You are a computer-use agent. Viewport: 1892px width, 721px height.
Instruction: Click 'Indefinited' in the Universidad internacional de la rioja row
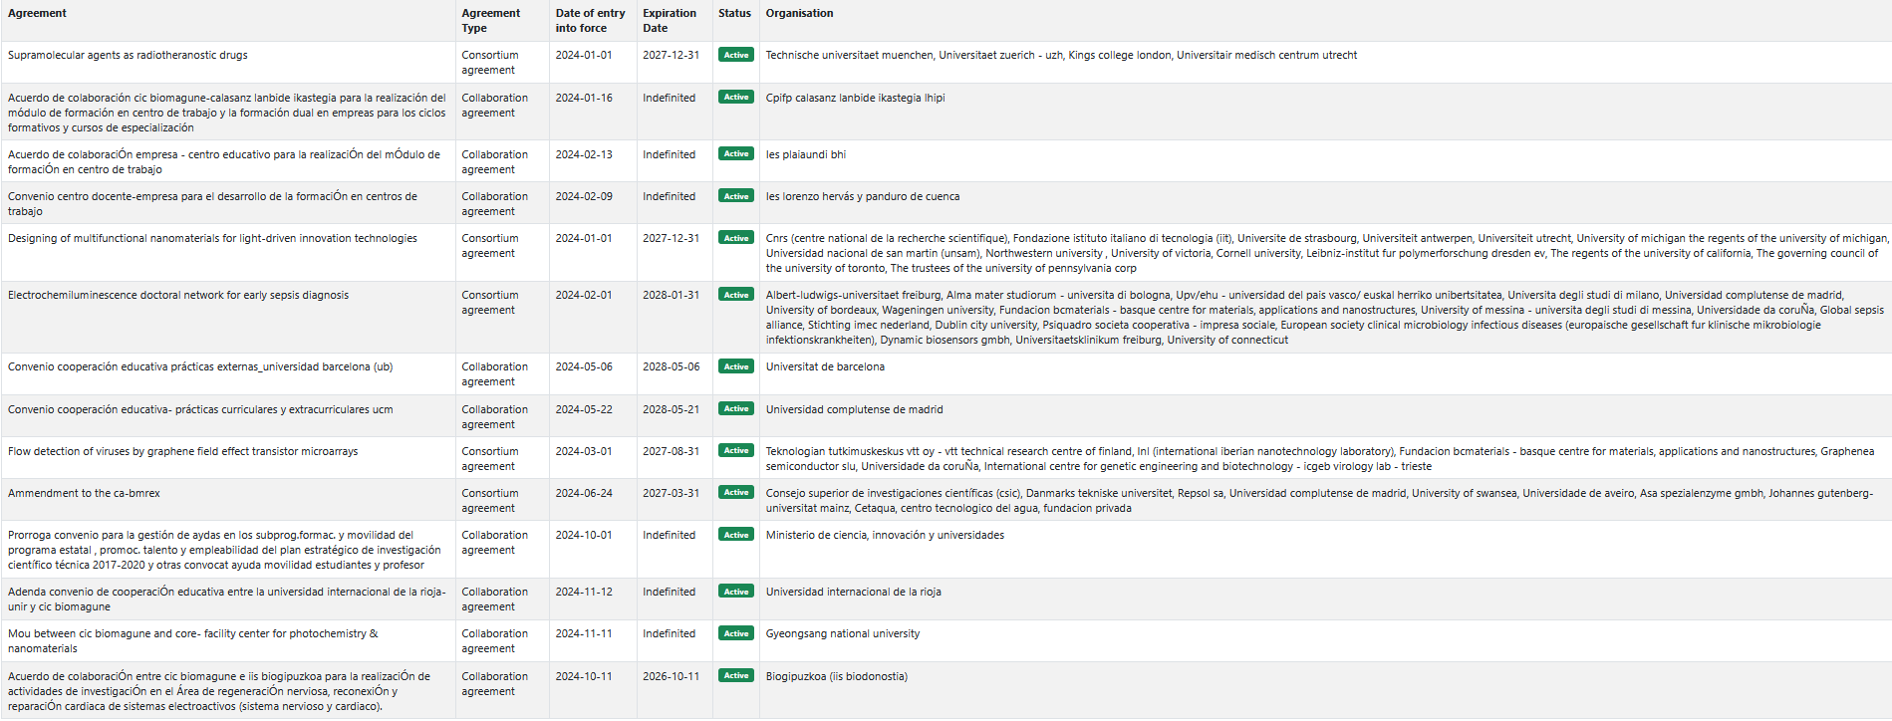point(669,592)
